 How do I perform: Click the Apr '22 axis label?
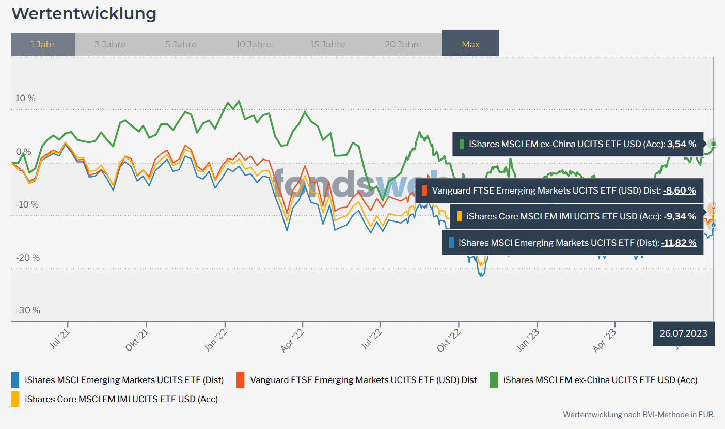pyautogui.click(x=293, y=342)
